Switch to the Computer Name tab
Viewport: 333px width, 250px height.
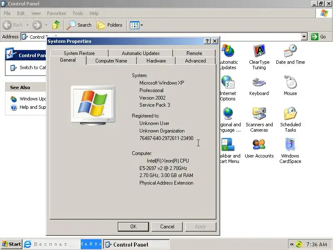(111, 61)
